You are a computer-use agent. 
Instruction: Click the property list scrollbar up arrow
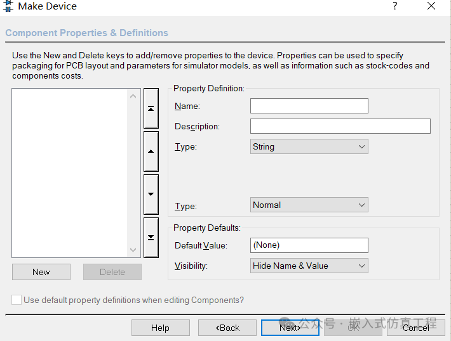[133, 96]
